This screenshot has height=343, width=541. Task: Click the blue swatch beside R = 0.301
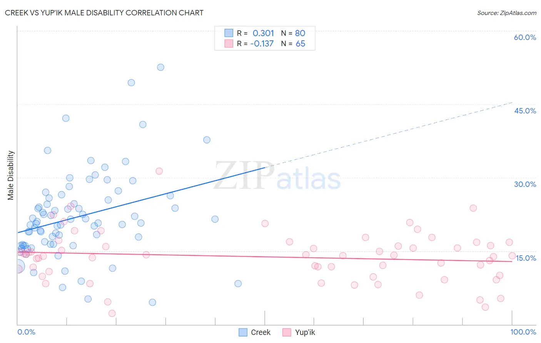tap(229, 33)
